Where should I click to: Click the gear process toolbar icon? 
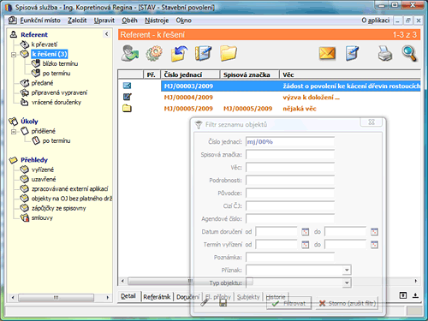[x=154, y=53]
